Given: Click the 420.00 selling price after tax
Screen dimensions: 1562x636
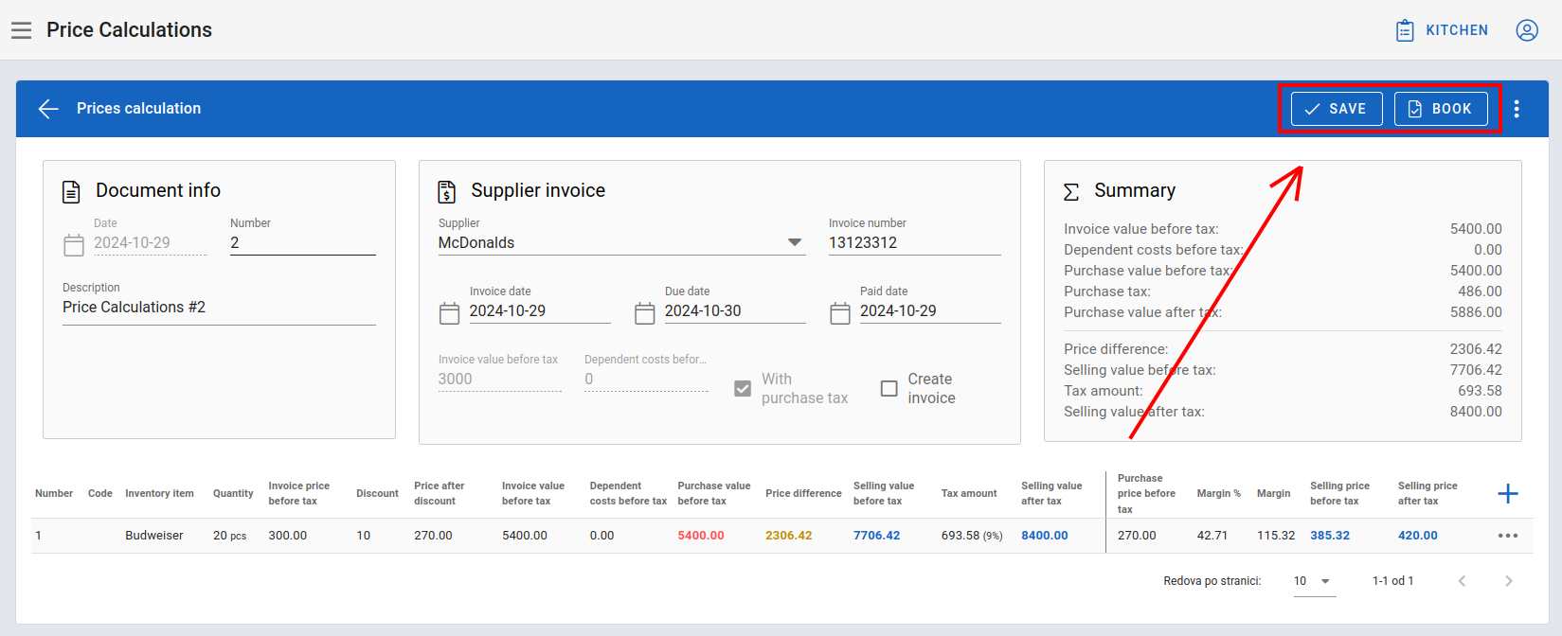Looking at the screenshot, I should 1418,536.
